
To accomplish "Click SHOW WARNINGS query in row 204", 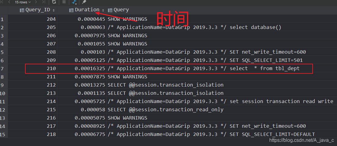I will pos(127,19).
